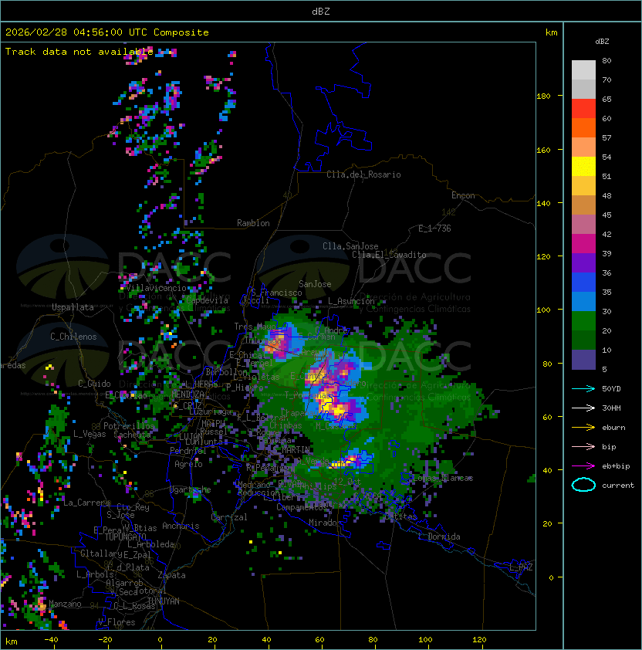Click the Zapata label

[x=171, y=575]
